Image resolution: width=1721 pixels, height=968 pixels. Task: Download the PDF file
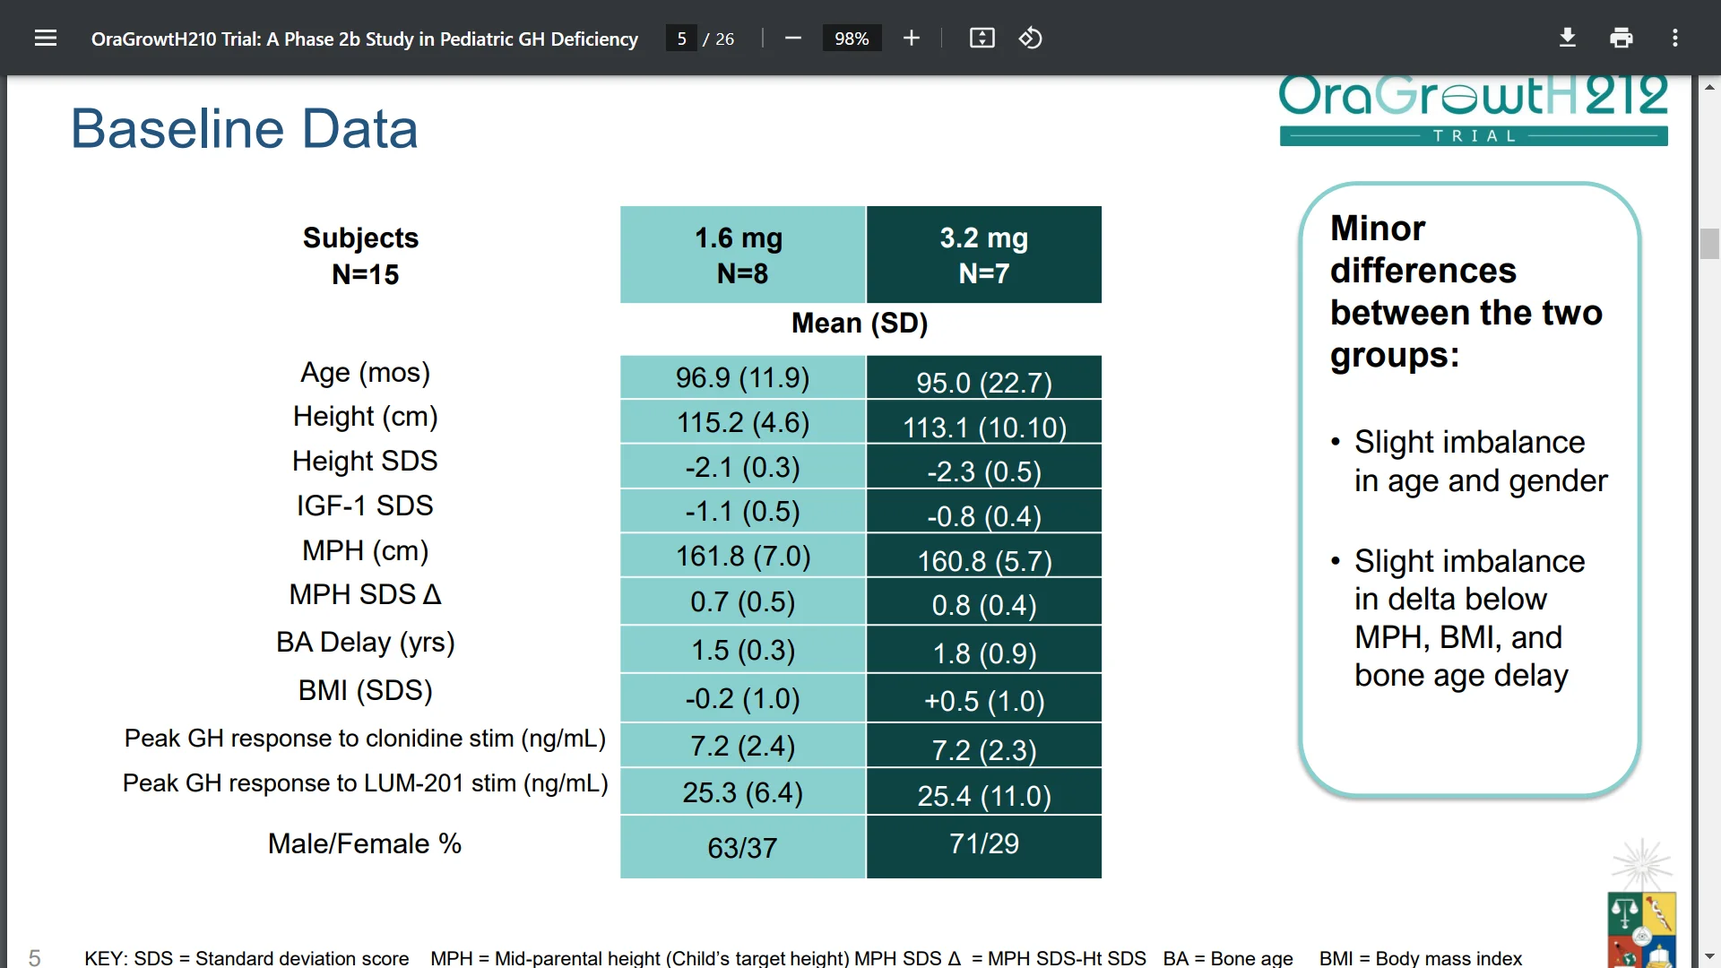point(1568,38)
